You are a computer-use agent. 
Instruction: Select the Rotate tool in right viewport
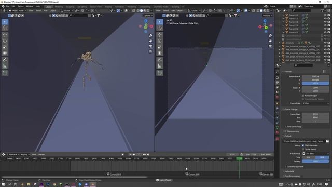pyautogui.click(x=160, y=41)
